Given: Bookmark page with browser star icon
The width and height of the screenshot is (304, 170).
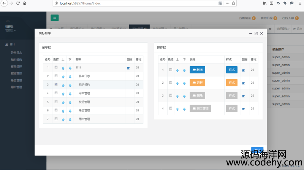Looking at the screenshot, I should tap(233, 3).
